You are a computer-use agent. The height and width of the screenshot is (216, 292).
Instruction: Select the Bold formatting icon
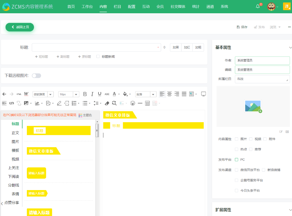pos(85,93)
